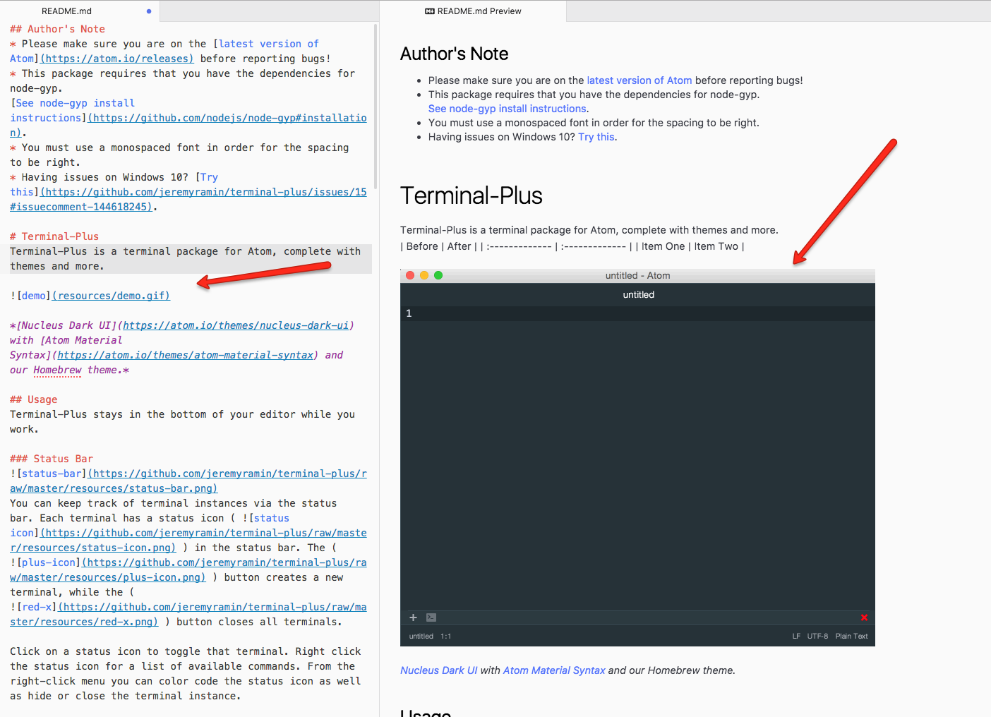The image size is (991, 717).
Task: Click 'untitled - Atom' title in demo image
Action: coord(637,276)
